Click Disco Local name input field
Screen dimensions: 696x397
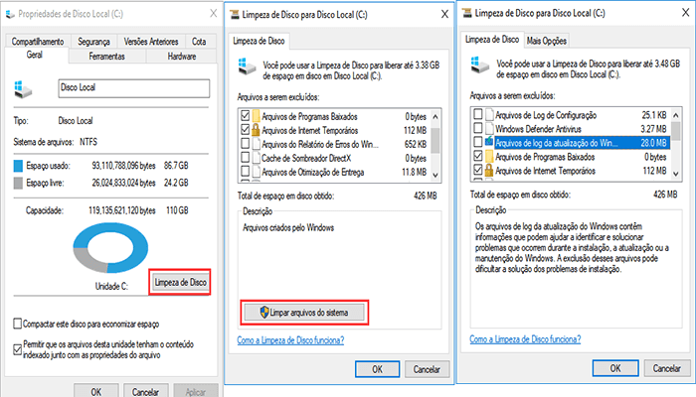[133, 88]
